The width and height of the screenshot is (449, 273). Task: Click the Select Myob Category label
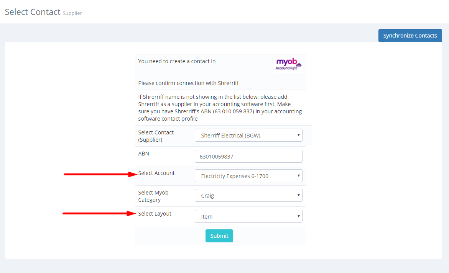[x=153, y=196]
